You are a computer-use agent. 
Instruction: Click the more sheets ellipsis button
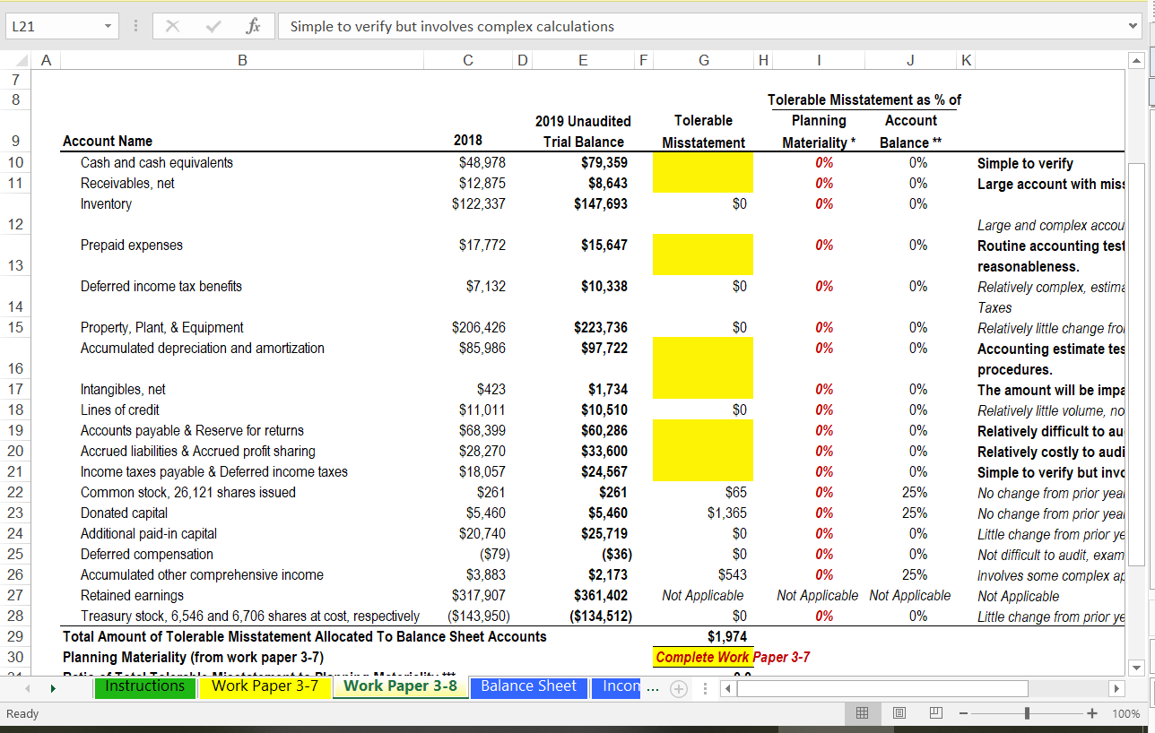pos(655,689)
